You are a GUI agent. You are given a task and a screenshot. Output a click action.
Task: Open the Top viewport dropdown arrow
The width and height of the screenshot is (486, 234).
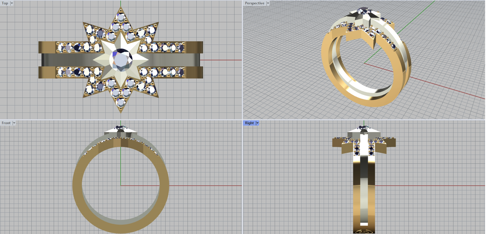[12, 3]
